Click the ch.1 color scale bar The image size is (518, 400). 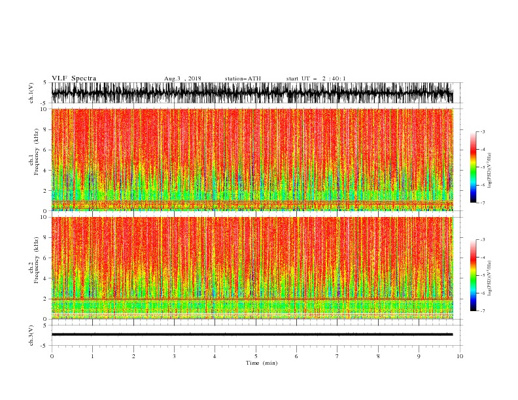[x=473, y=167]
